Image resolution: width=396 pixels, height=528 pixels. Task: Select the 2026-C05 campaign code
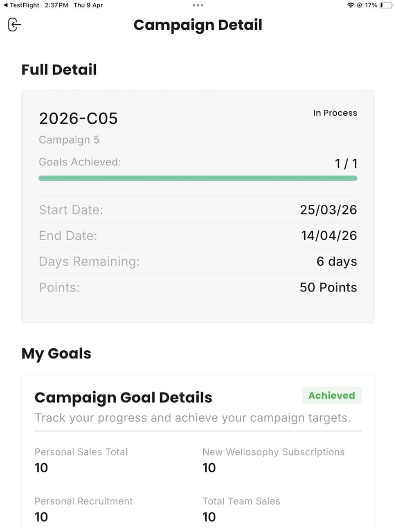pos(78,119)
